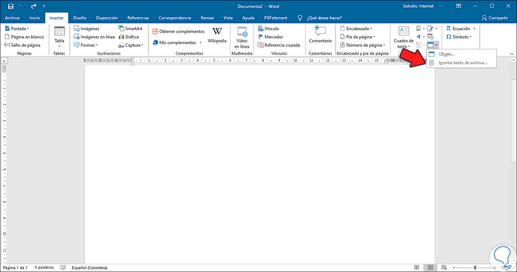Insert a Vídeo en línea

point(241,37)
